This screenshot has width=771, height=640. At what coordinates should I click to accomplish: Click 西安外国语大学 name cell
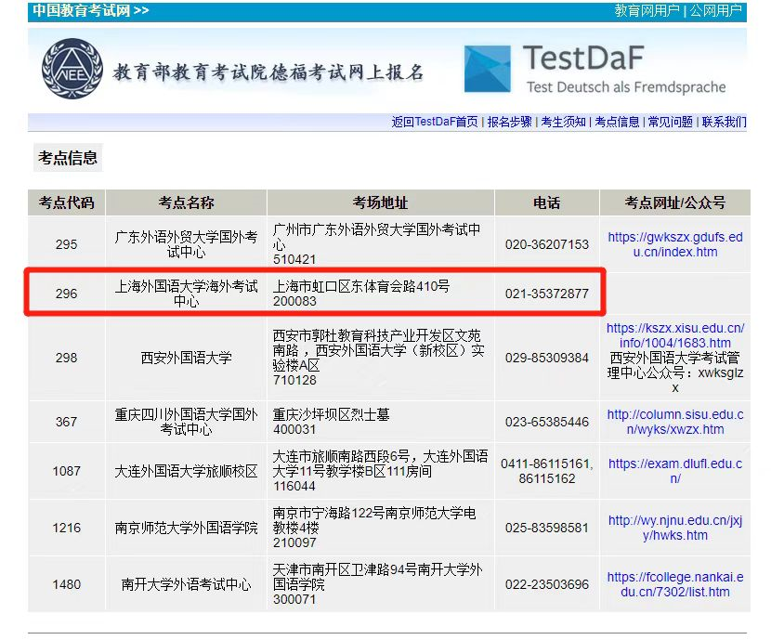click(187, 358)
